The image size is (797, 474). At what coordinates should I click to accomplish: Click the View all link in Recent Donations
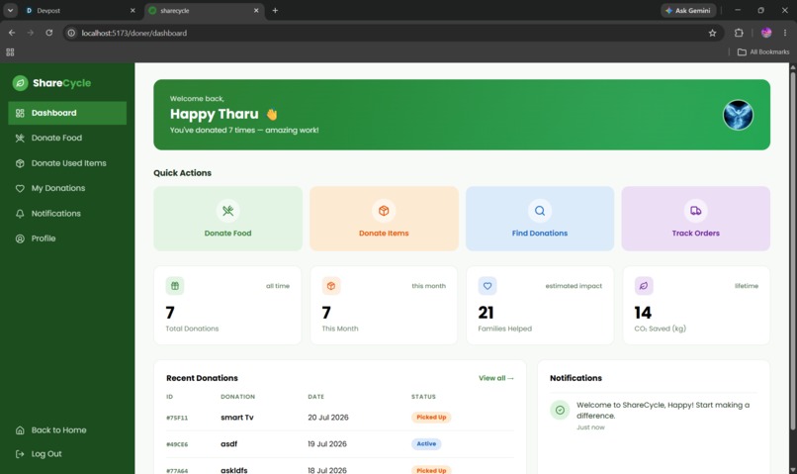point(496,378)
